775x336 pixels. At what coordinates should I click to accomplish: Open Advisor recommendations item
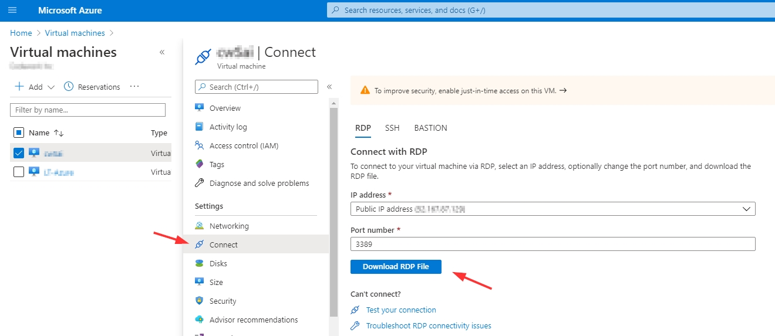254,320
